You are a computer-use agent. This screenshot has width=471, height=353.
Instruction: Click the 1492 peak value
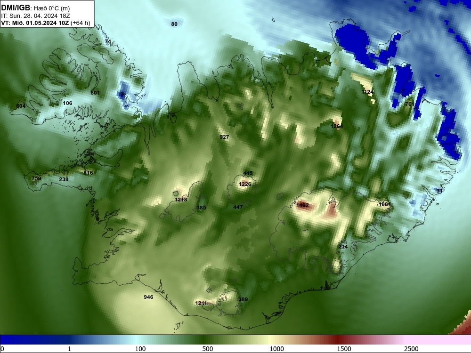(302, 205)
